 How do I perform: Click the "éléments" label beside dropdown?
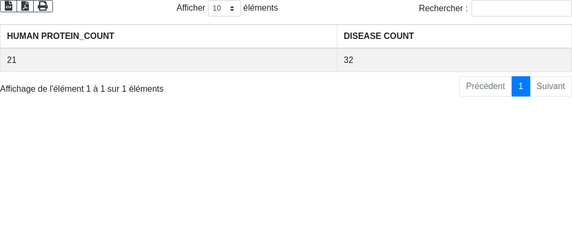click(x=260, y=7)
